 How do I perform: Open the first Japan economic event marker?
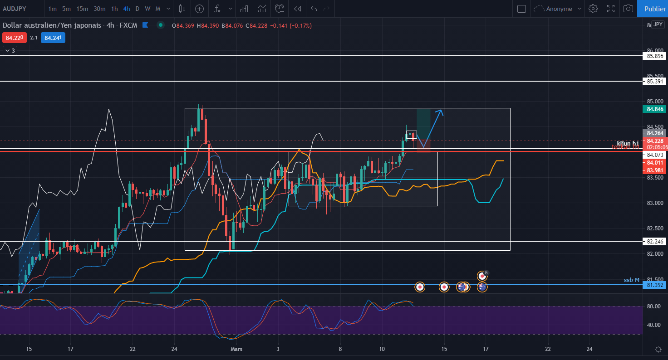420,287
